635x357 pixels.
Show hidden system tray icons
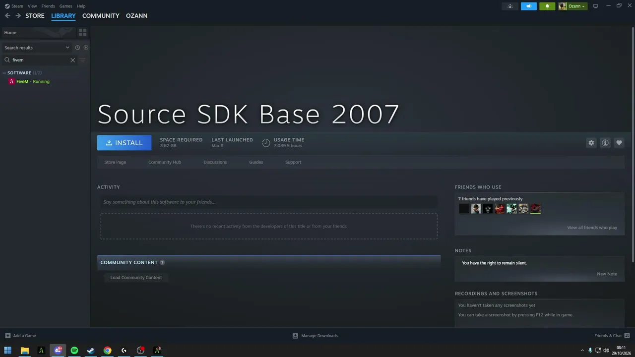coord(582,350)
